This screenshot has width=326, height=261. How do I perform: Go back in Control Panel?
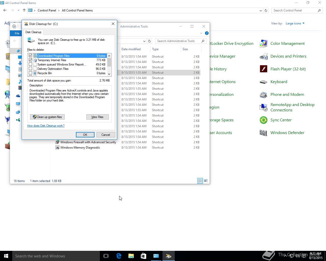(x=5, y=10)
